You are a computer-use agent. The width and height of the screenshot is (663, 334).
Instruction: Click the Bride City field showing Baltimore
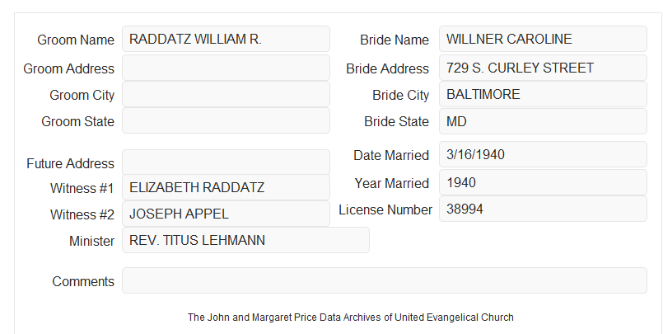click(543, 94)
